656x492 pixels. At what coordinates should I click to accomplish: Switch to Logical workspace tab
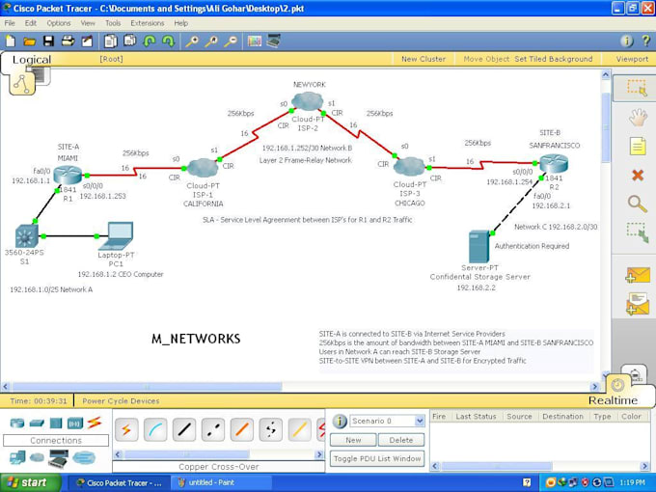(x=32, y=60)
